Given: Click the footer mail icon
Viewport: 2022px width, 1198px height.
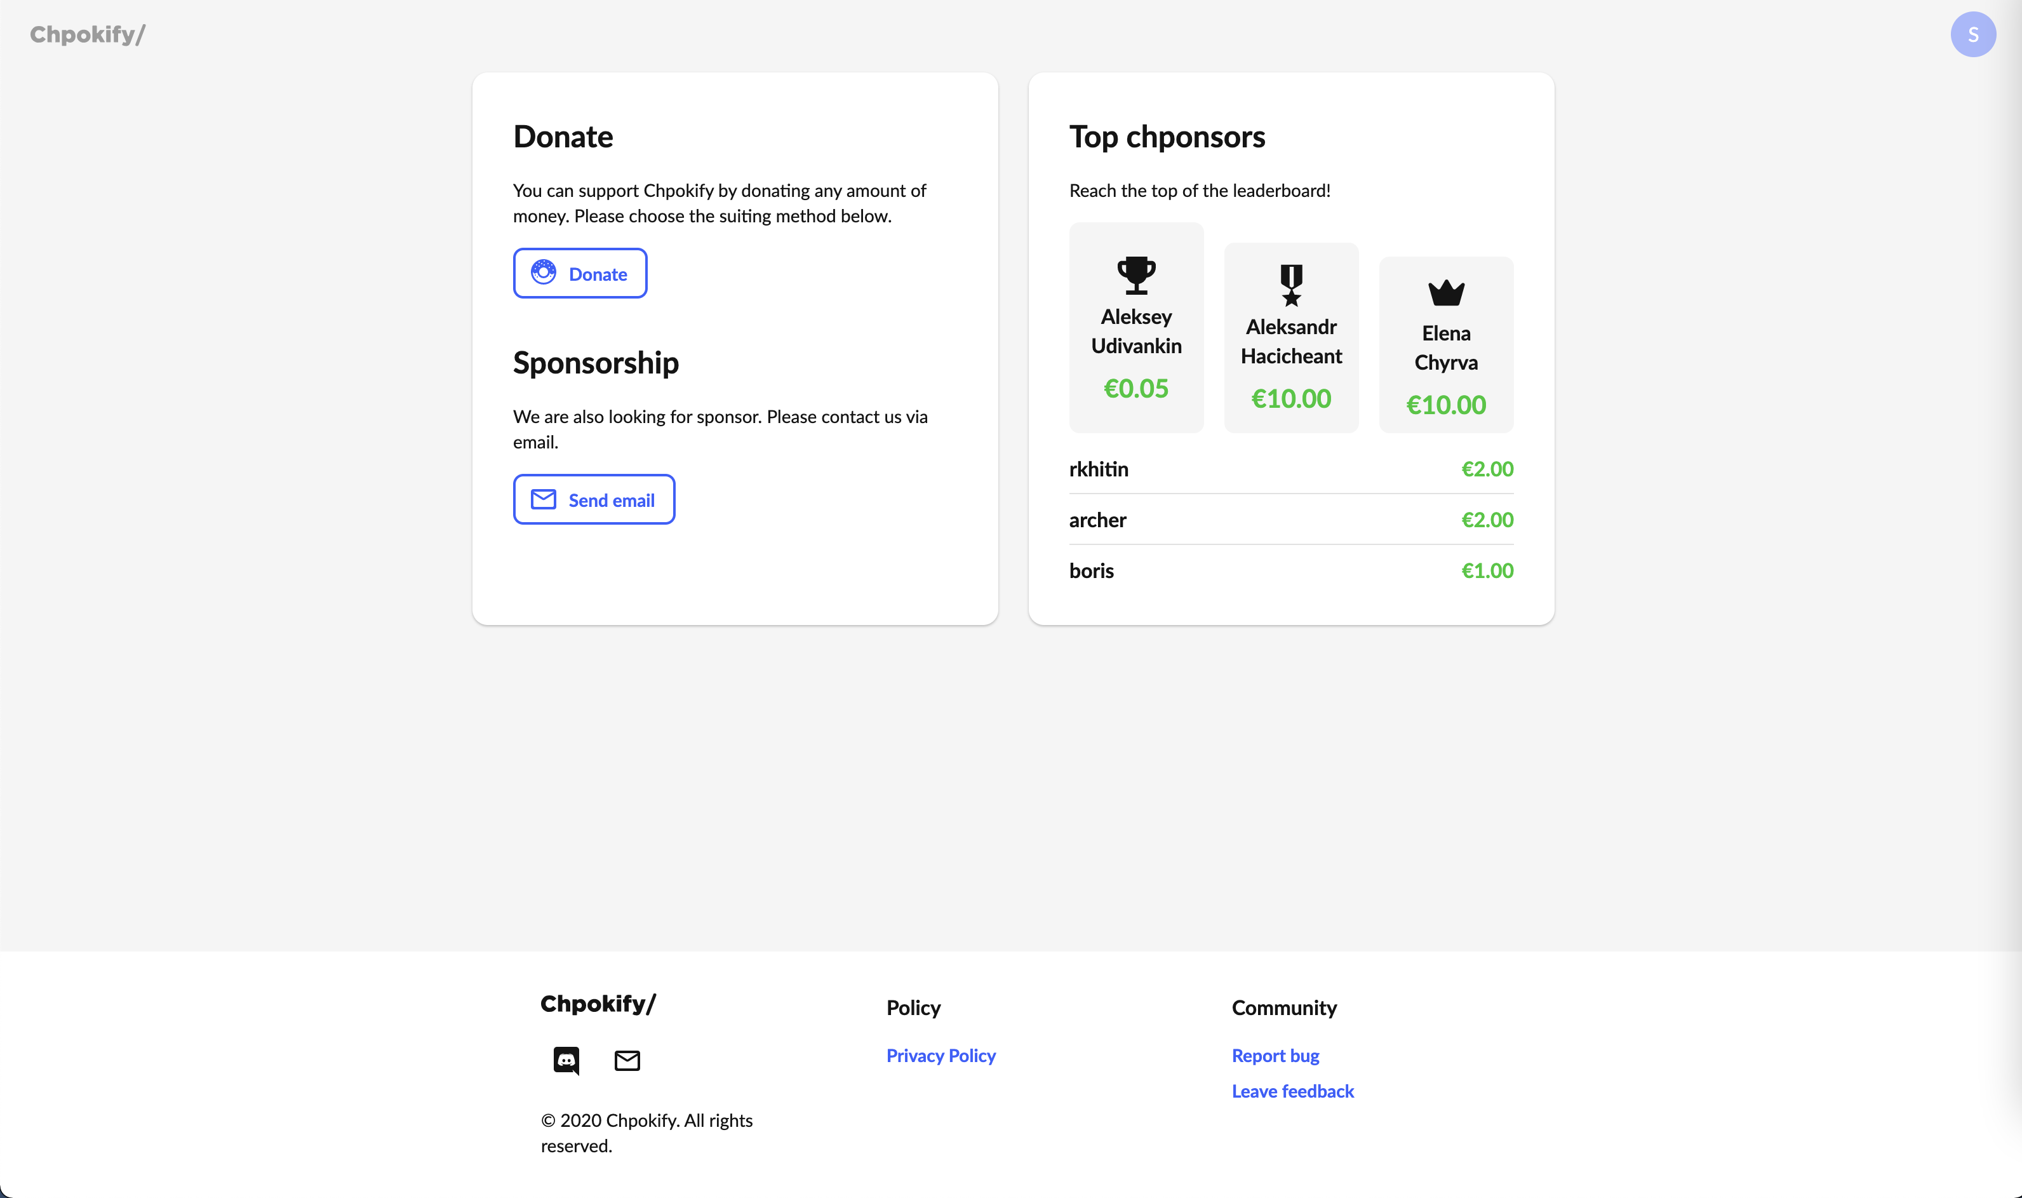Looking at the screenshot, I should click(627, 1060).
